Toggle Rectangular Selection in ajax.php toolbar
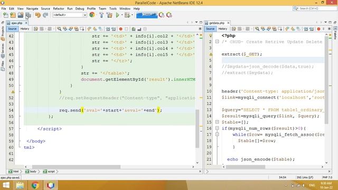This screenshot has height=190, width=338. (x=82, y=29)
